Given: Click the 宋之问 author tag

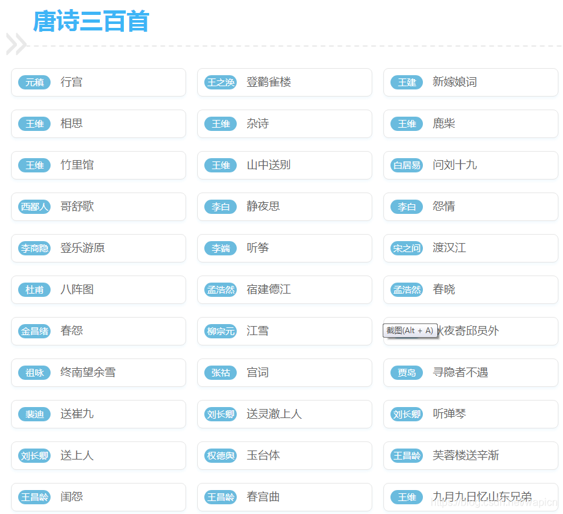Looking at the screenshot, I should [407, 248].
